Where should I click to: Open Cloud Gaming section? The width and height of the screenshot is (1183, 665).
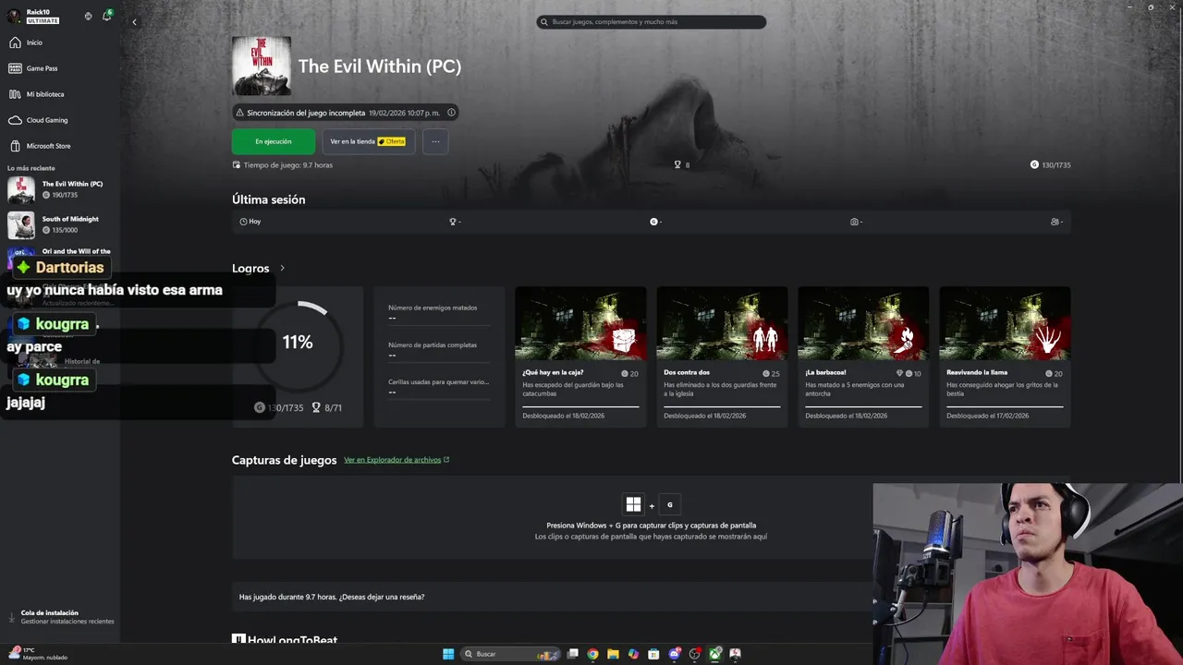click(x=39, y=120)
